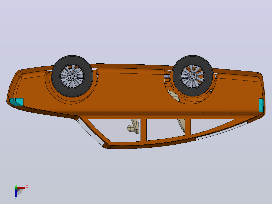Pick the silver alloy rim of left wheel
This screenshot has width=272, height=204.
point(72,76)
